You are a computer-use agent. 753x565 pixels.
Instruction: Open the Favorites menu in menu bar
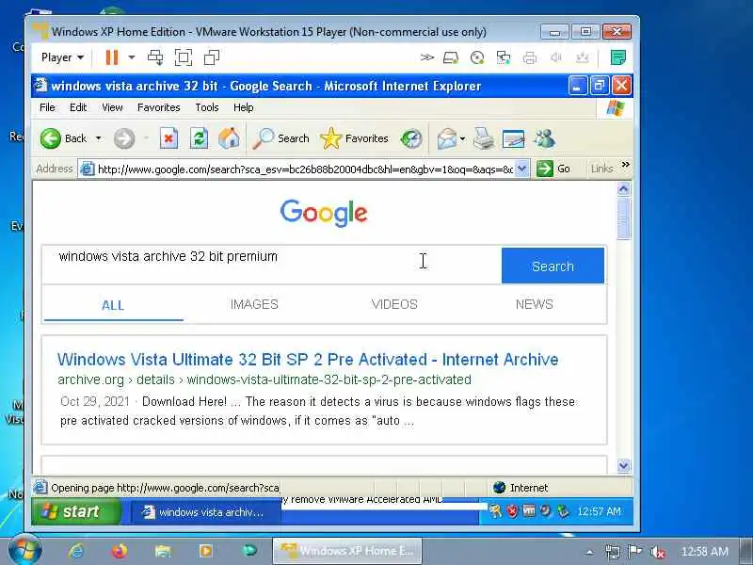[158, 107]
